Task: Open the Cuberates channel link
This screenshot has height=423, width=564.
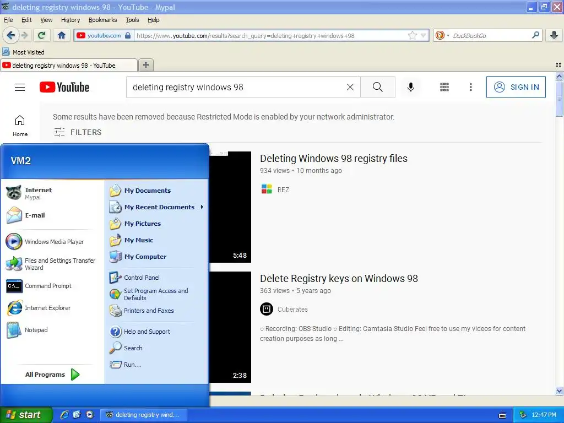Action: 292,310
